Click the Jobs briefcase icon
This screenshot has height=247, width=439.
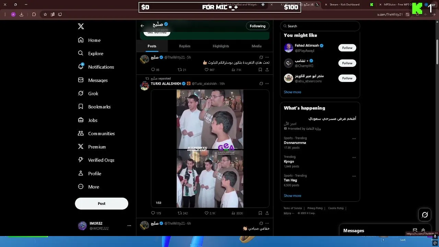tap(81, 120)
